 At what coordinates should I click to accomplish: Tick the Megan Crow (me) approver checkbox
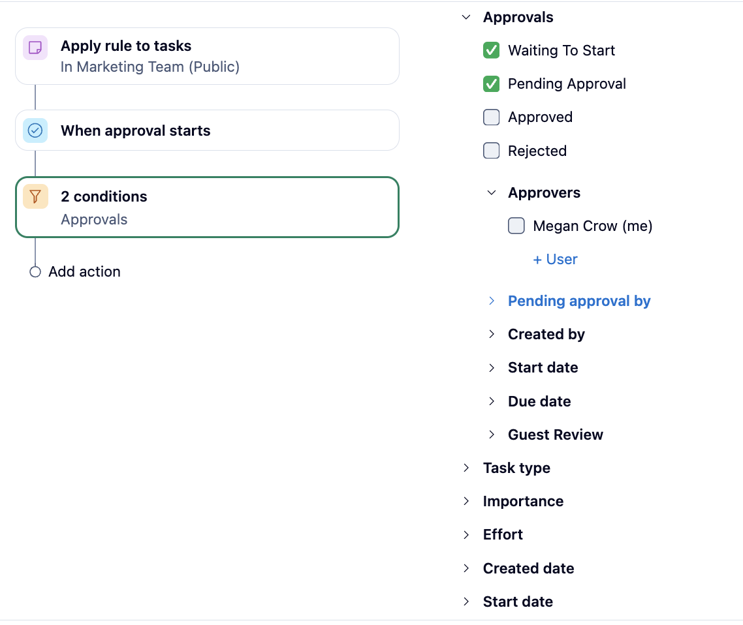coord(516,226)
